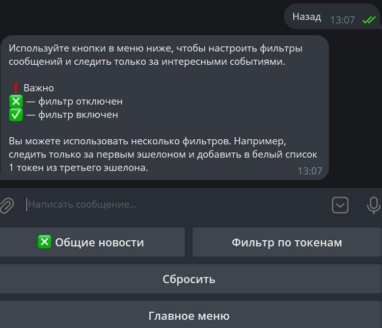Click the green double check read receipt
382x328 pixels.
point(369,20)
